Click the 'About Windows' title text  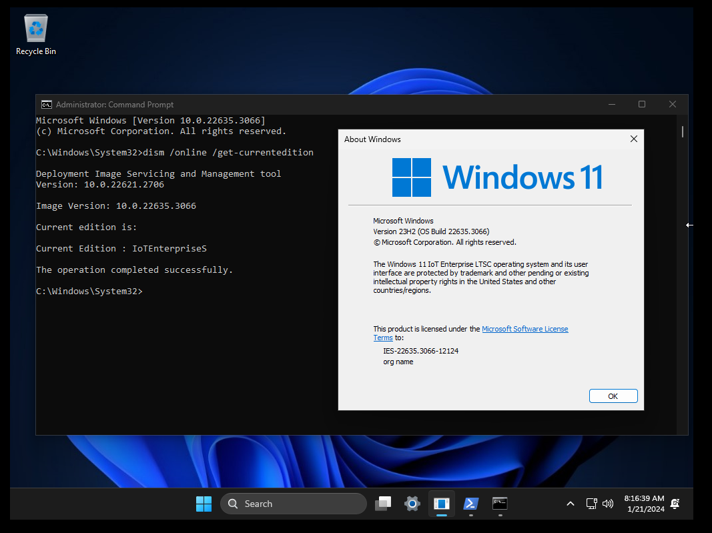click(372, 139)
